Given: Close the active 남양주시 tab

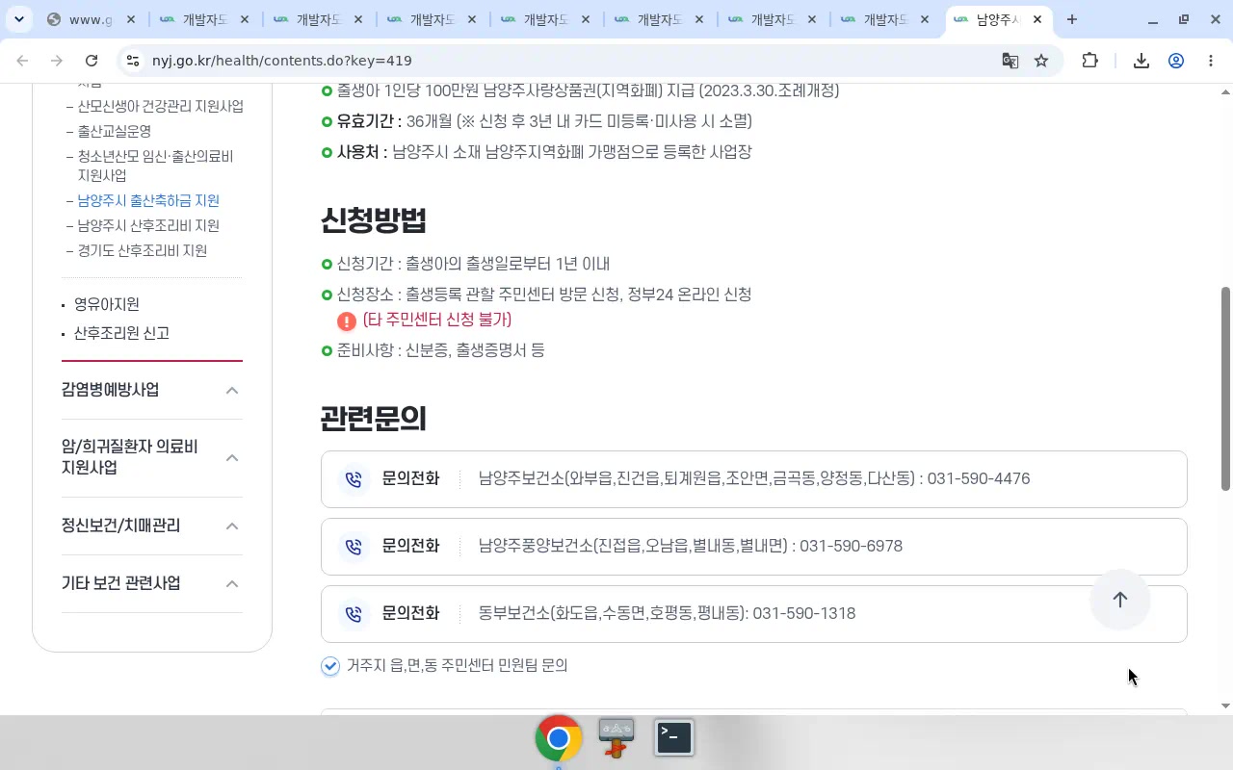Looking at the screenshot, I should [1037, 19].
